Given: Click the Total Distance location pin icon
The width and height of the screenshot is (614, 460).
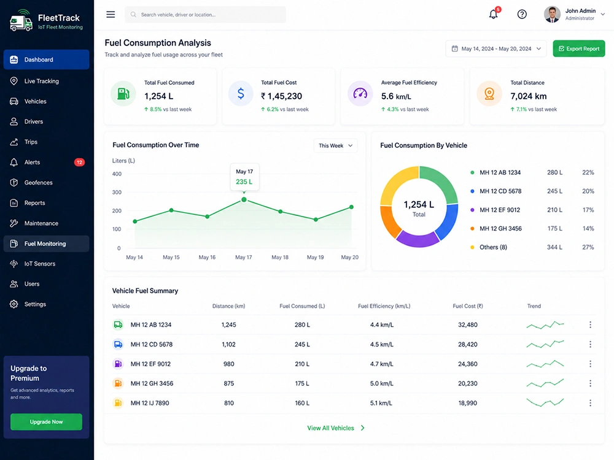Looking at the screenshot, I should tap(489, 94).
